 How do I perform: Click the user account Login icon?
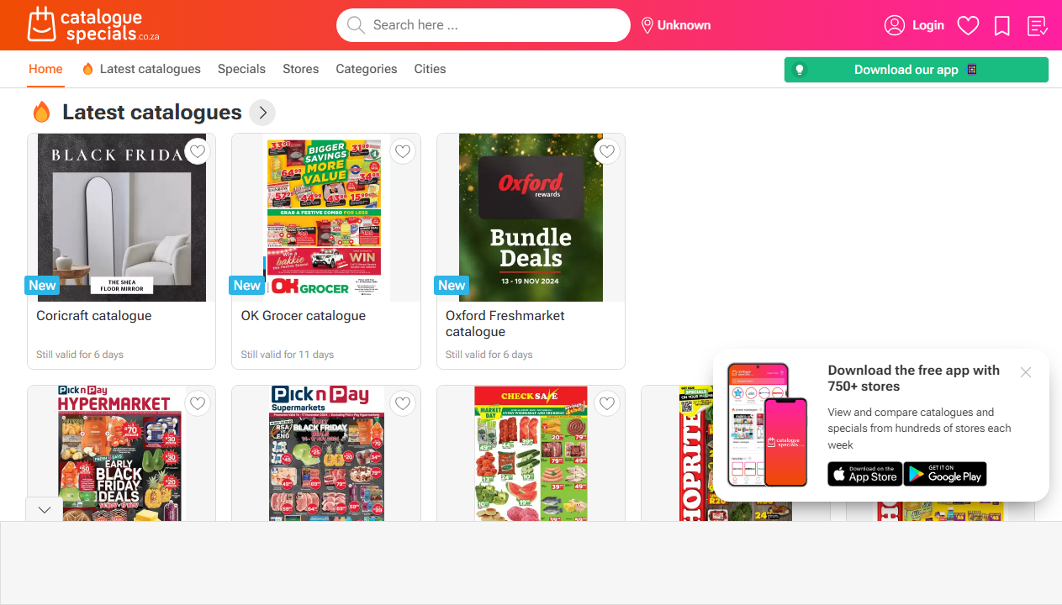point(894,25)
